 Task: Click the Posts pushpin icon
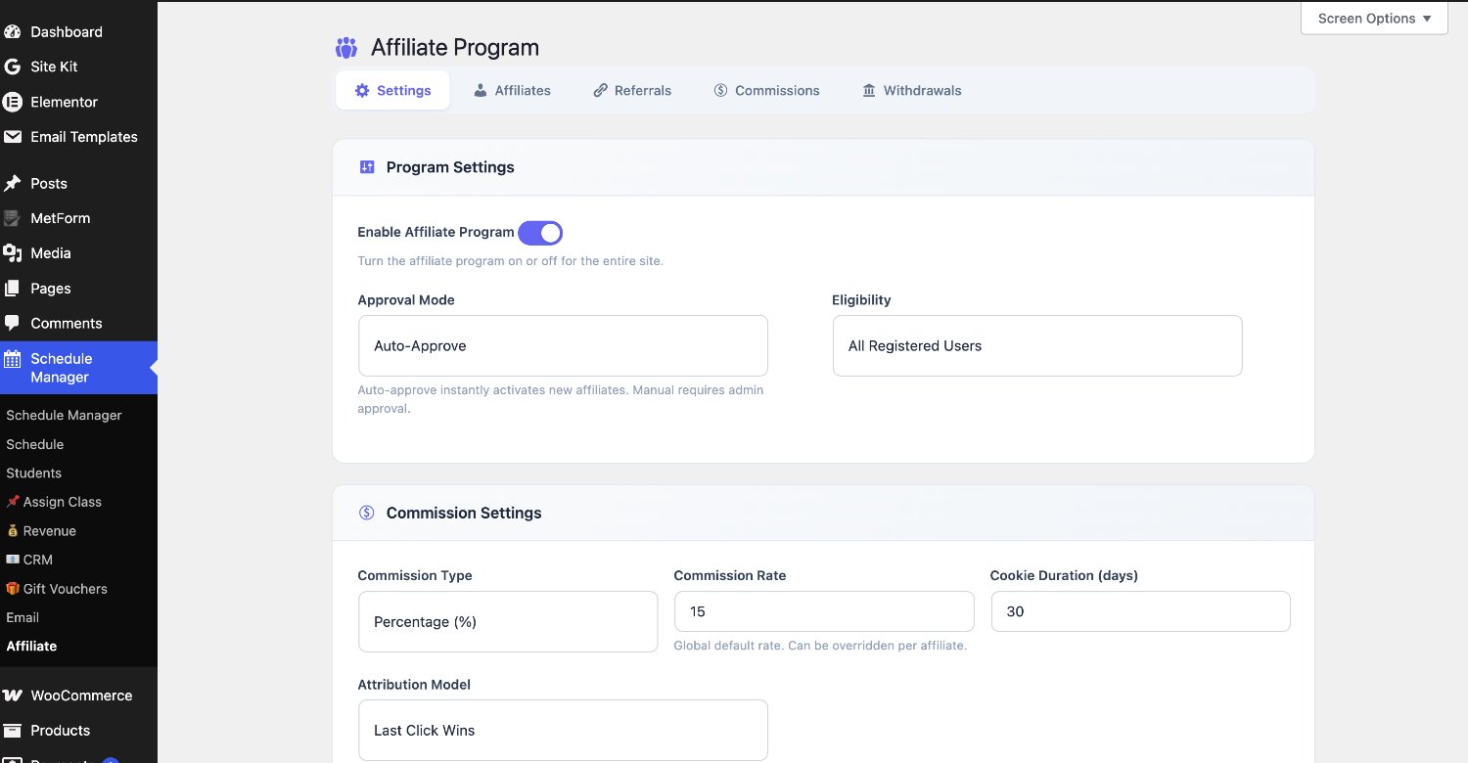(x=12, y=183)
